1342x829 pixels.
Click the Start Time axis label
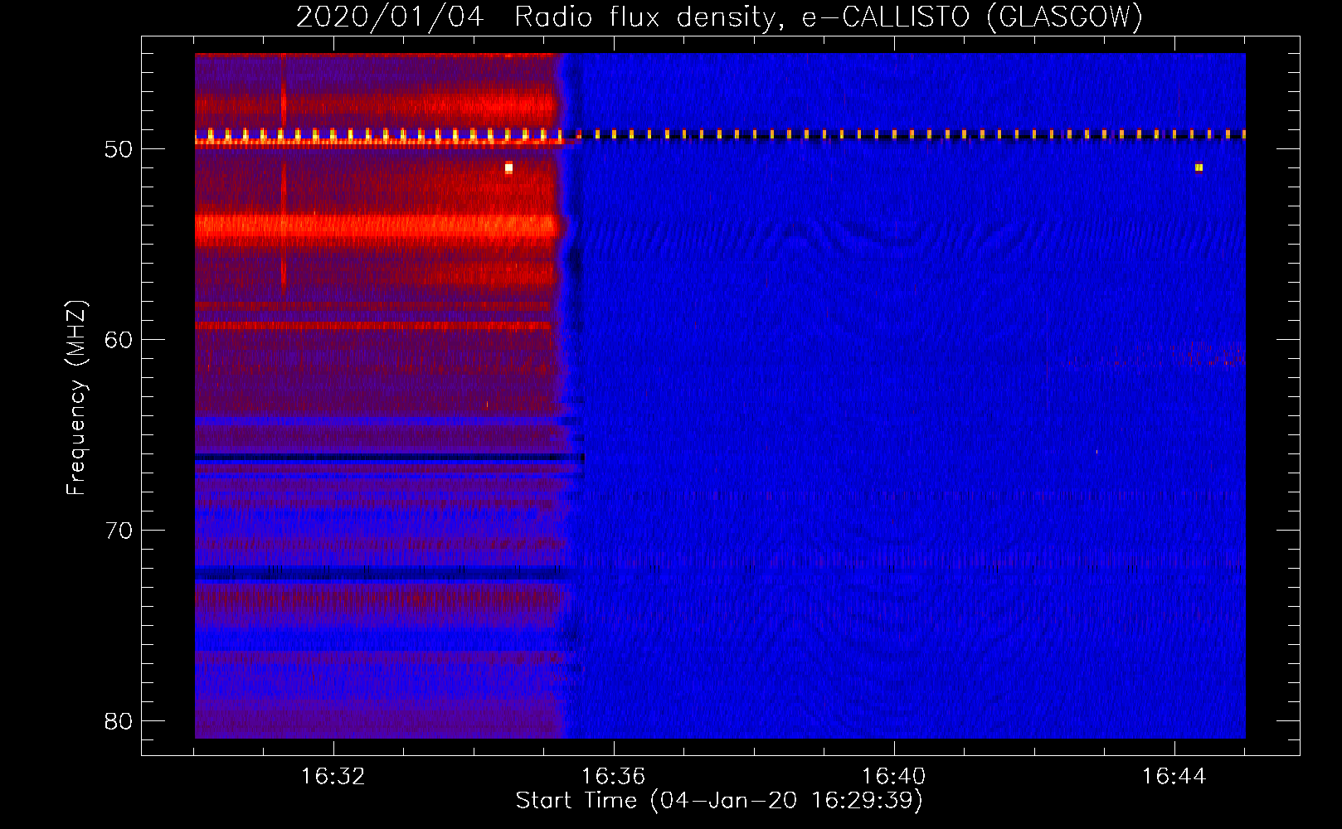719,800
